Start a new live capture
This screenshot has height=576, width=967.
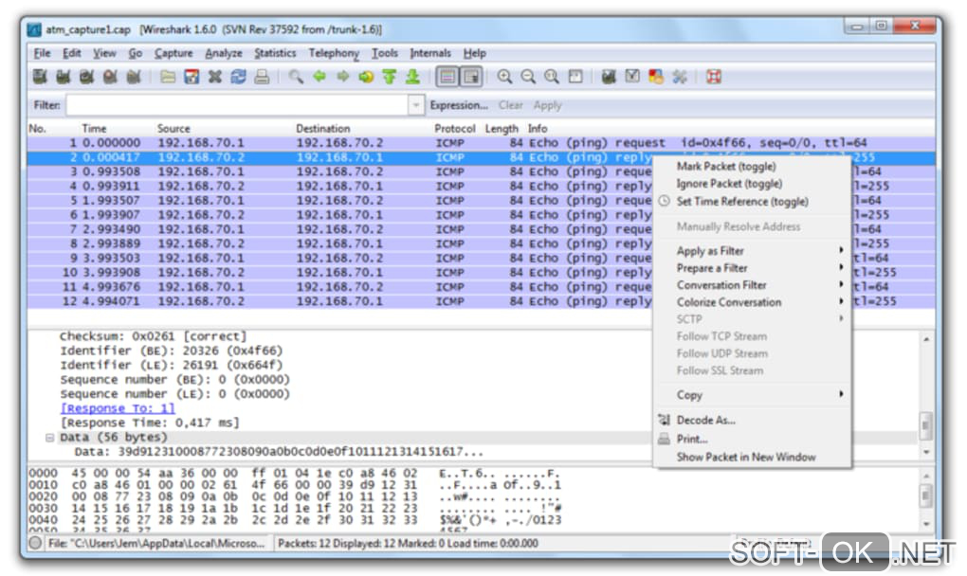(x=86, y=77)
